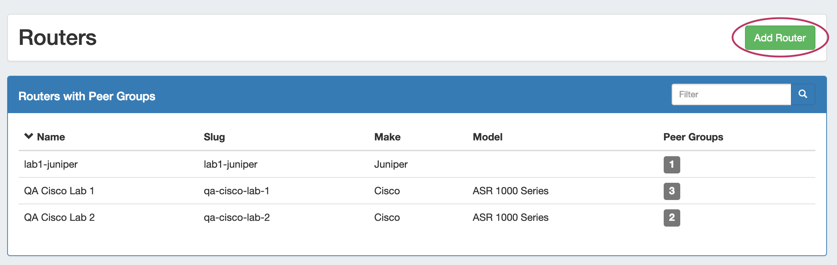
Task: Open the lab1-juniper router name
Action: pos(51,164)
